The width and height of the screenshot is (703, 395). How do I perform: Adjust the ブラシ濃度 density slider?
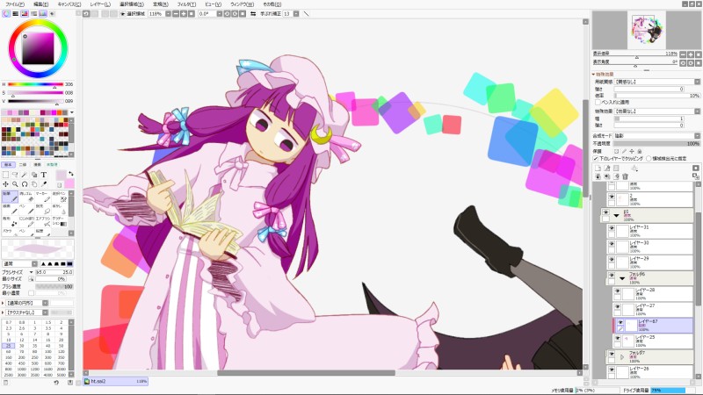pyautogui.click(x=54, y=286)
